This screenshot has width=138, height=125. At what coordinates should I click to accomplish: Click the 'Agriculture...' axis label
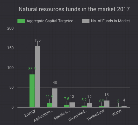pyautogui.click(x=43, y=116)
